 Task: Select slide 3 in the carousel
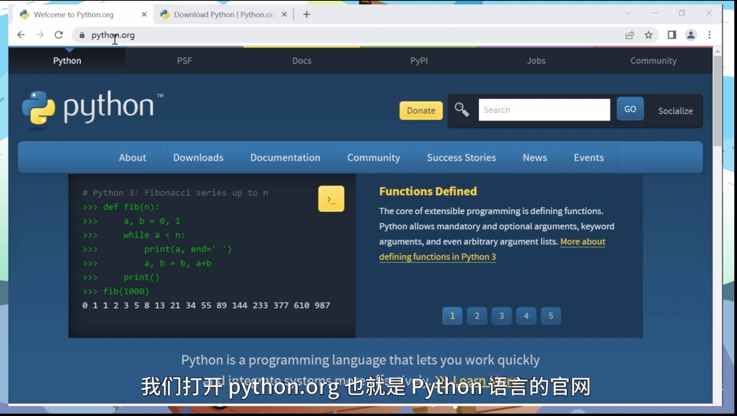coord(501,316)
